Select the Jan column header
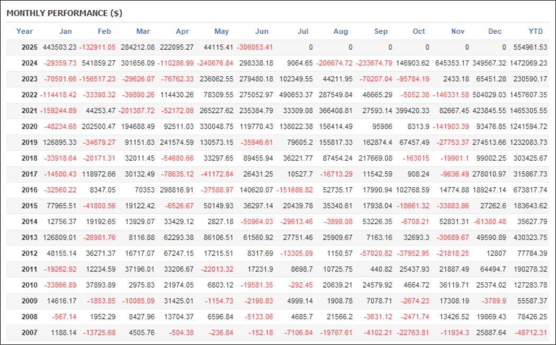 click(66, 31)
